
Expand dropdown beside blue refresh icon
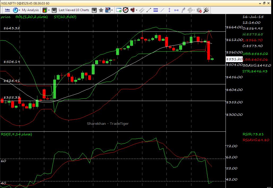coord(19,10)
